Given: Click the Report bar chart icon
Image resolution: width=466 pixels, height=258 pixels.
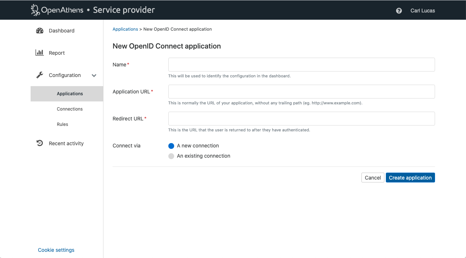Looking at the screenshot, I should (40, 53).
